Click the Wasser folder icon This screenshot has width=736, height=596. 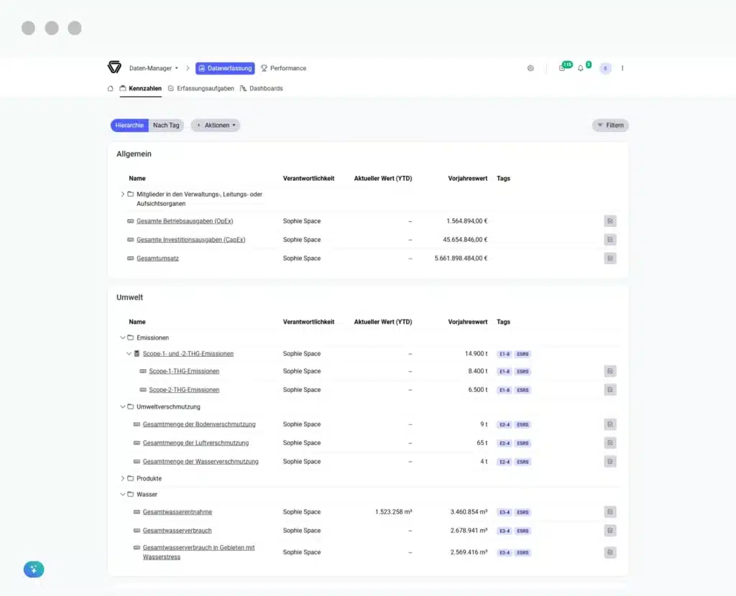[131, 494]
